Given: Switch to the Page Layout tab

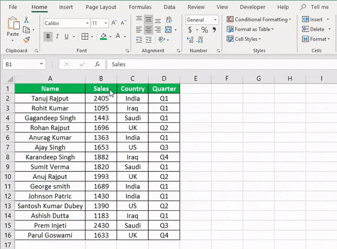Looking at the screenshot, I should click(x=101, y=7).
